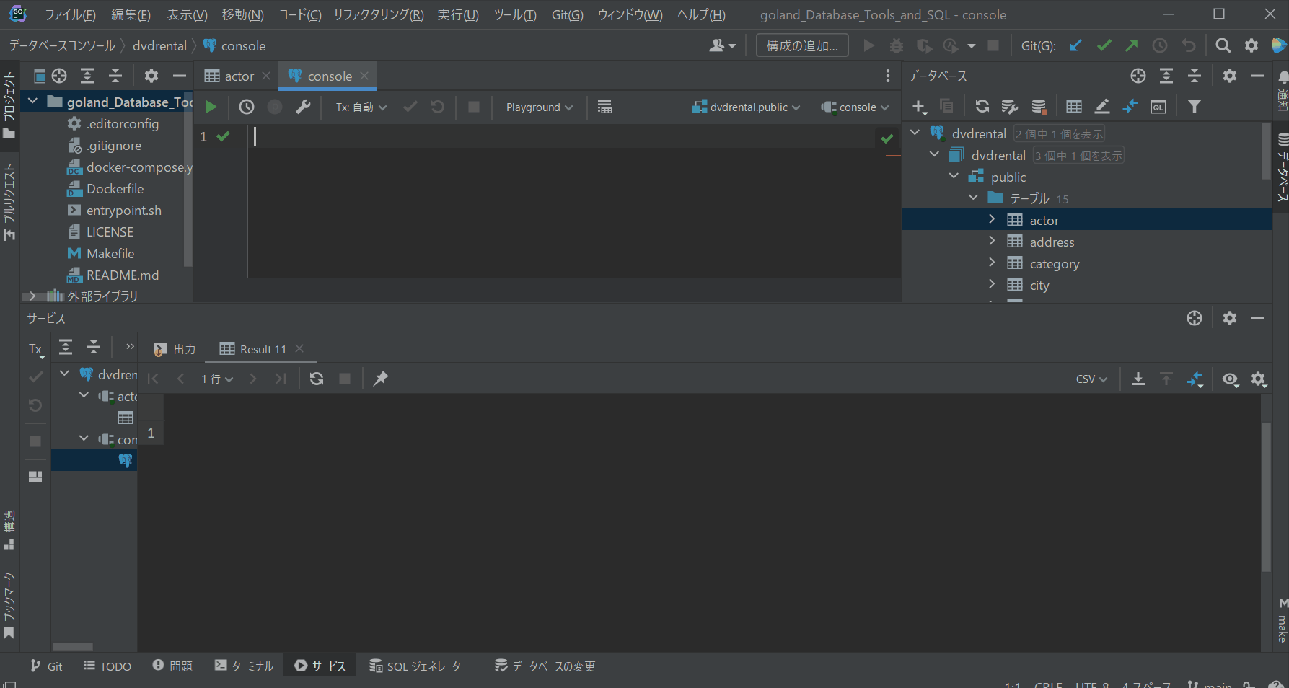The height and width of the screenshot is (688, 1289).
Task: Open the query history clock icon
Action: [x=247, y=107]
